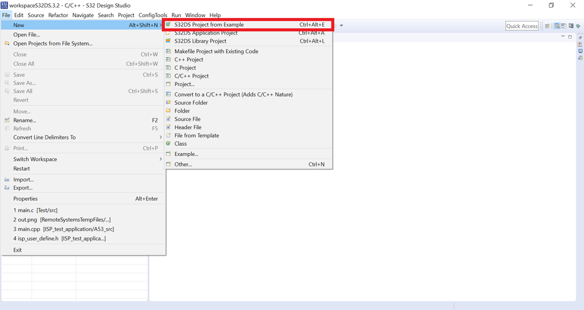Image resolution: width=584 pixels, height=310 pixels.
Task: Create a new Header File
Action: coord(248,127)
